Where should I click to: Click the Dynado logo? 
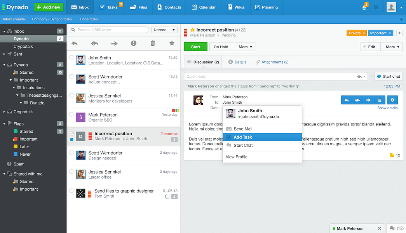tap(15, 7)
